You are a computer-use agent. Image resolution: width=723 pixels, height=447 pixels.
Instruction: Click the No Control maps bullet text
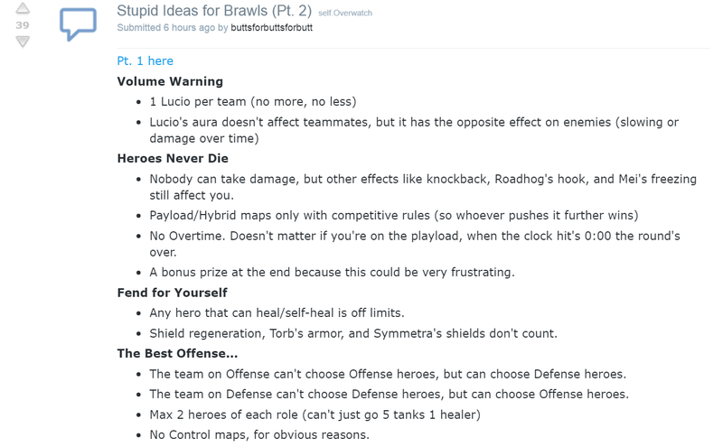coord(259,434)
